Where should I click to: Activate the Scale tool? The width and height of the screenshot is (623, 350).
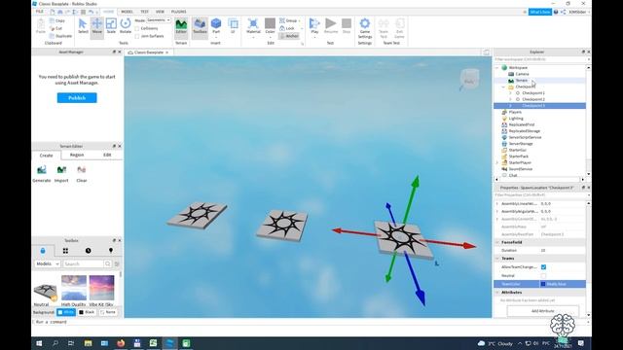(x=111, y=26)
